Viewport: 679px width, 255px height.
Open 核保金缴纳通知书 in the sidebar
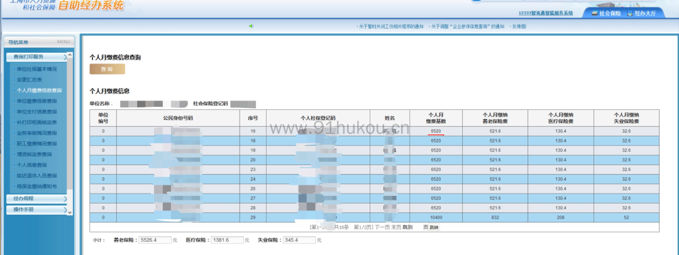37,187
